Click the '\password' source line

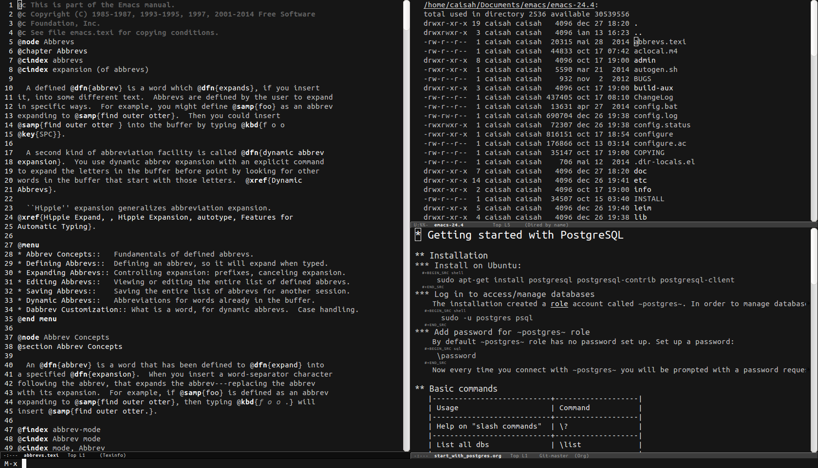(456, 356)
